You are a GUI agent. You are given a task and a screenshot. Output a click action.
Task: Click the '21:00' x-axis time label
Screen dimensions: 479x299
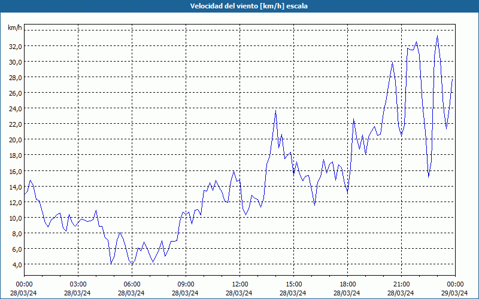coord(401,285)
